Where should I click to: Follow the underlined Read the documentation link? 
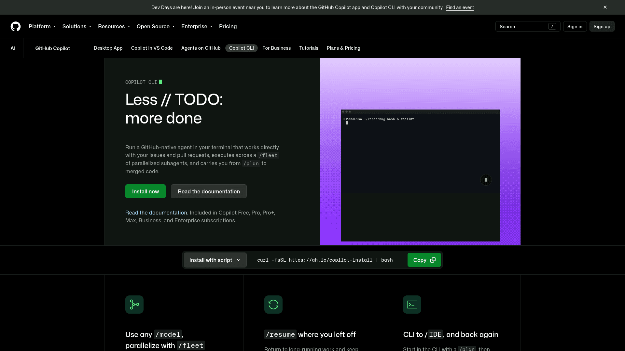click(x=157, y=213)
